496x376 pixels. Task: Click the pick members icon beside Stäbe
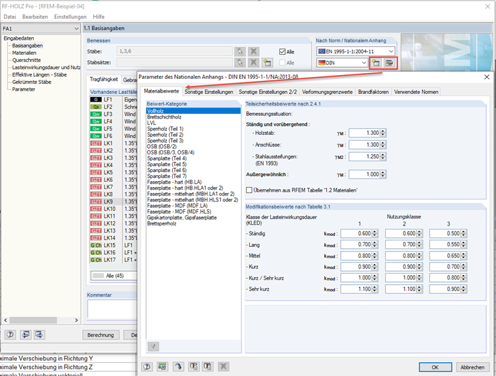[240, 51]
